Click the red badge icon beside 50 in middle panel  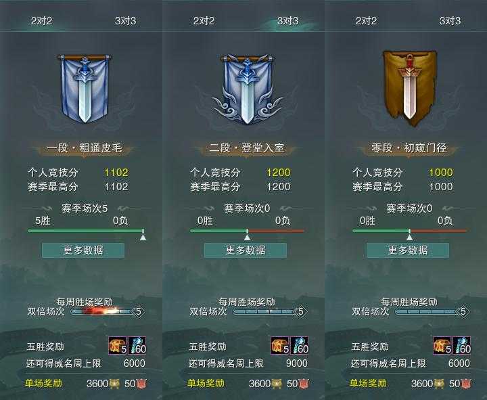304,384
